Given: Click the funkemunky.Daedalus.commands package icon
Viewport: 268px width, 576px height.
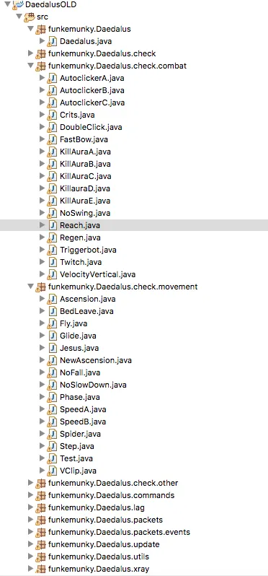Looking at the screenshot, I should pos(40,495).
